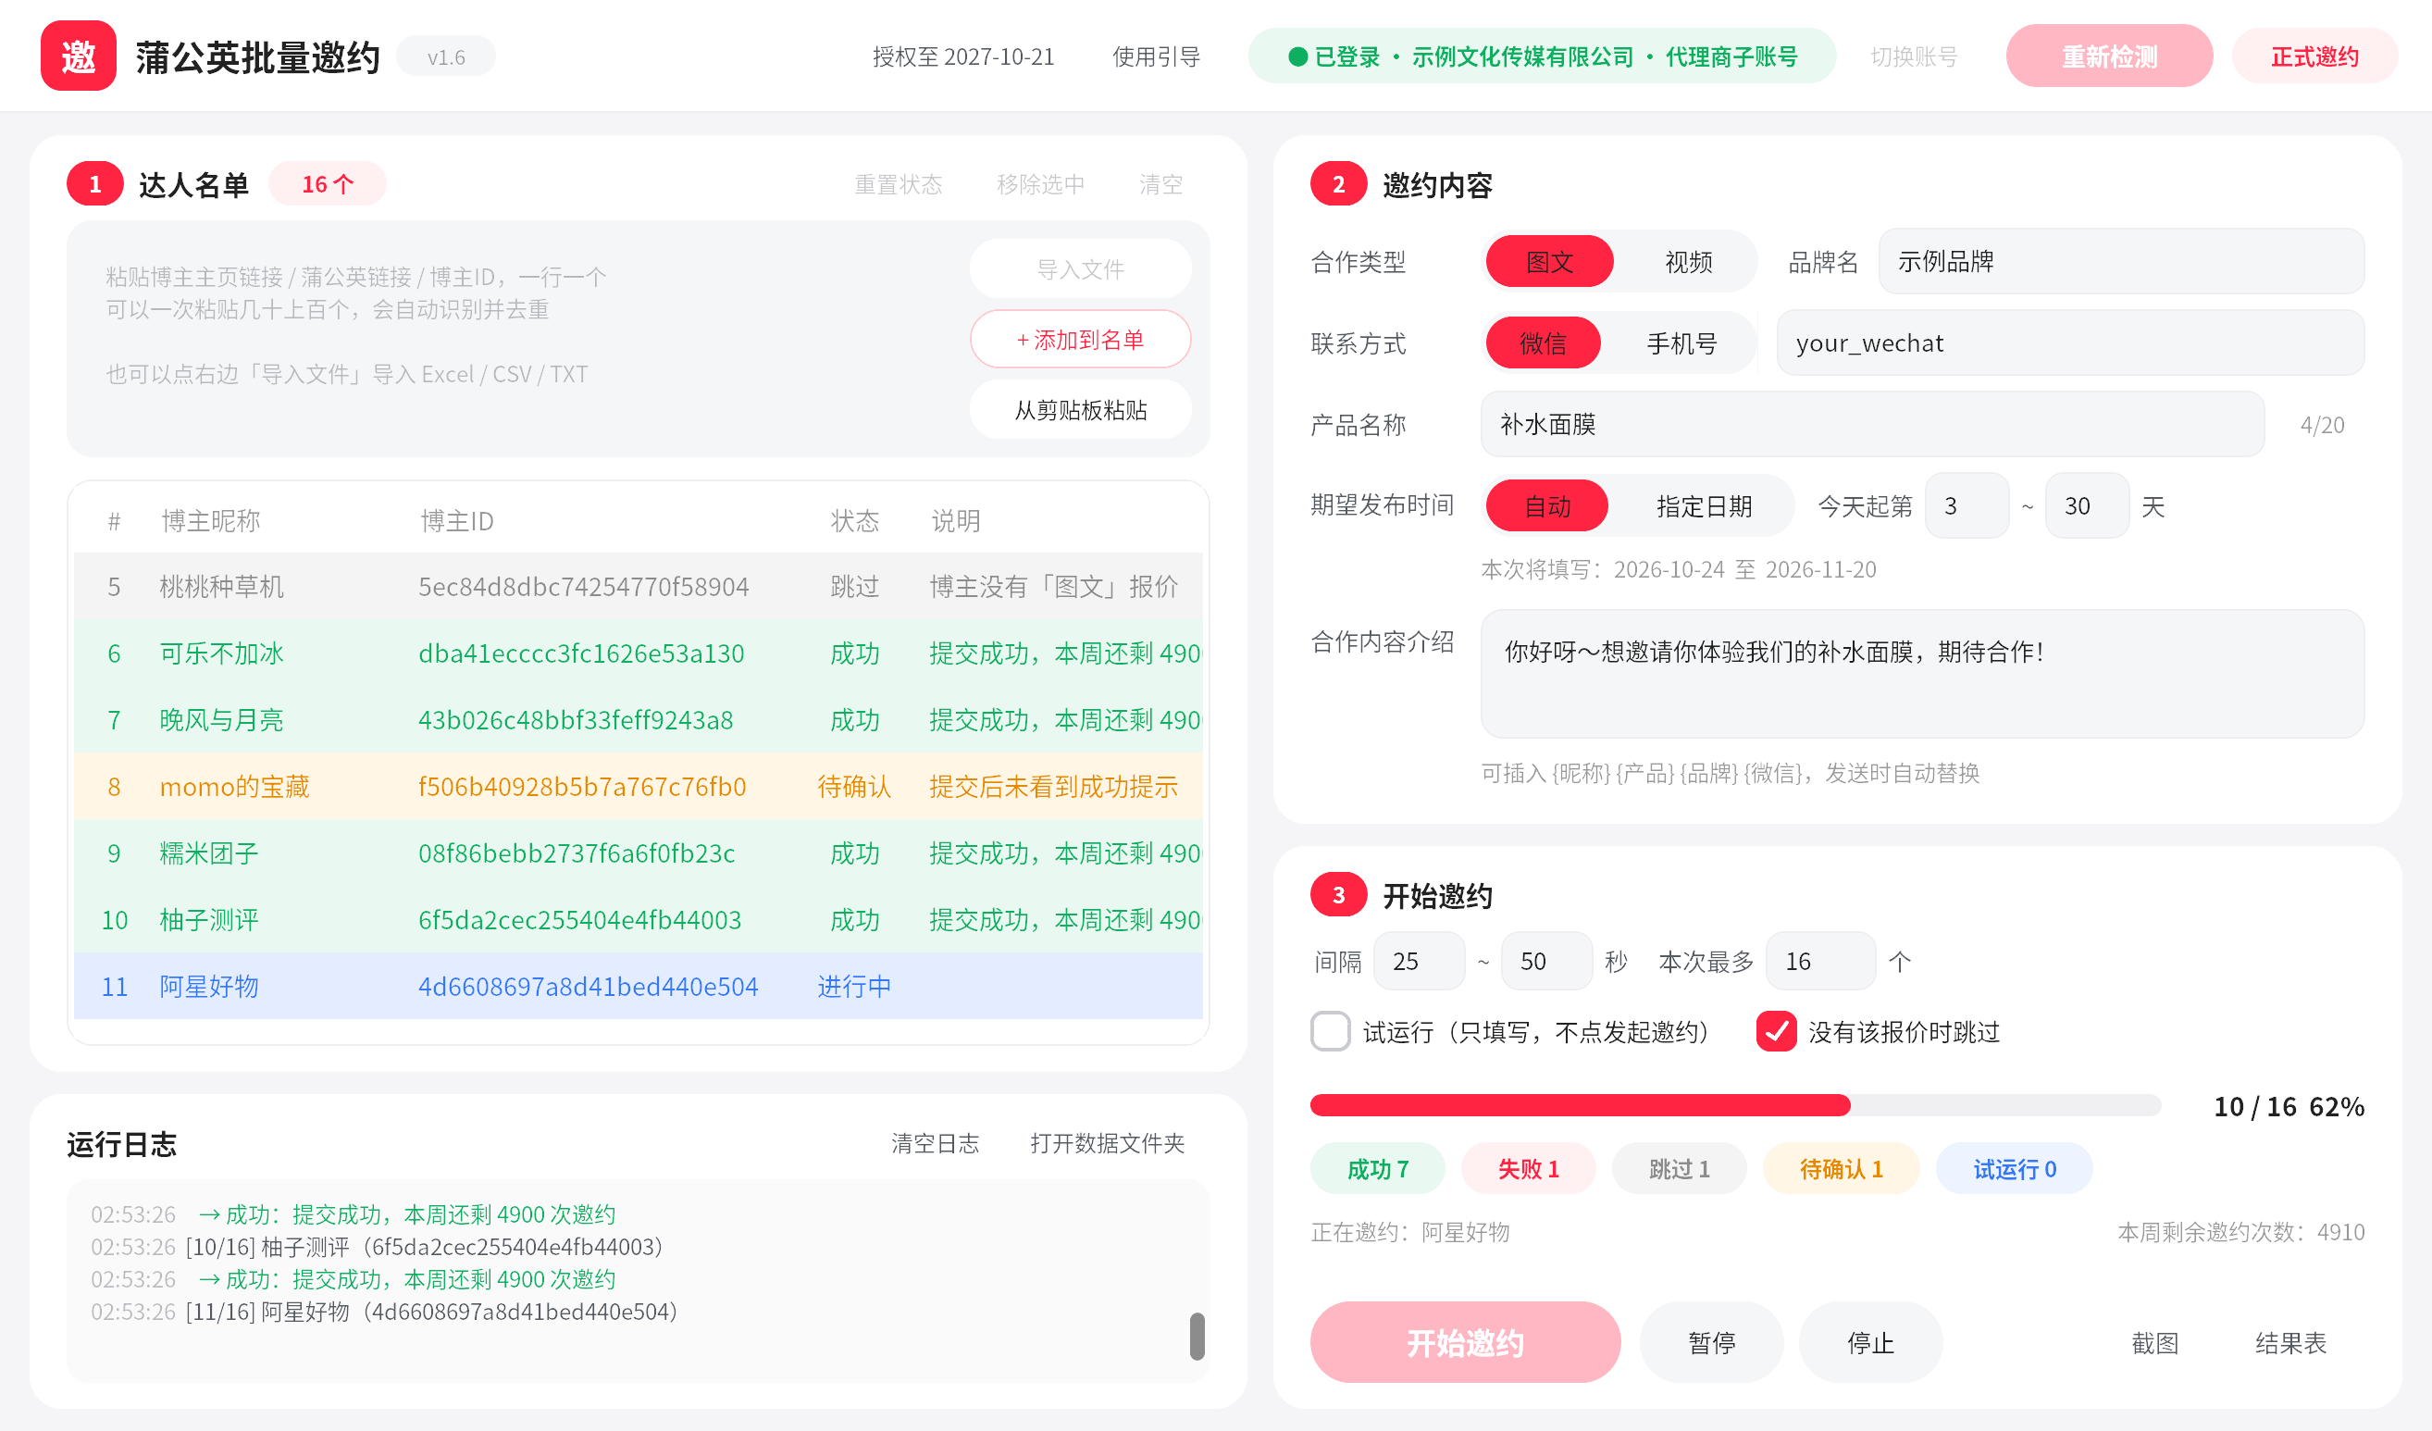Click the 截图 button
Screen dimensions: 2432x1431
pyautogui.click(x=2154, y=1342)
